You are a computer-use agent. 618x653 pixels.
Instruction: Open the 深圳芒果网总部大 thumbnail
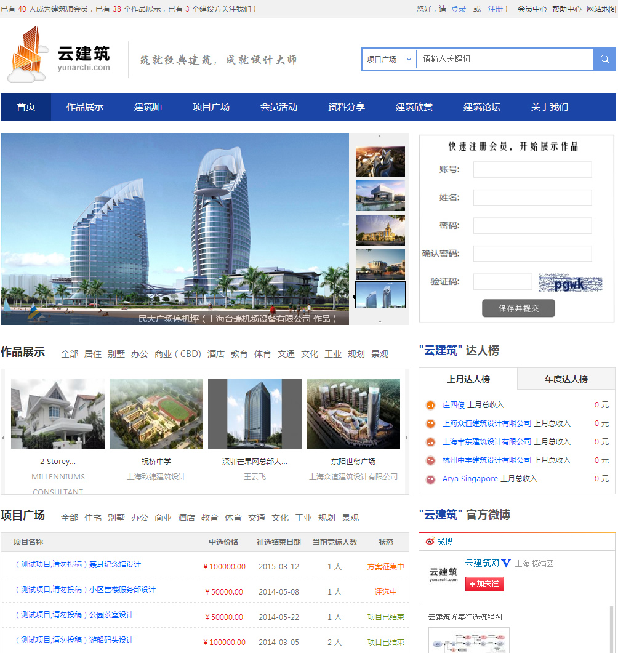(x=255, y=414)
